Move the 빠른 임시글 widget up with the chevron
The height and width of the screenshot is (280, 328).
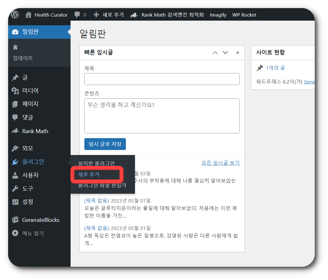pyautogui.click(x=215, y=52)
